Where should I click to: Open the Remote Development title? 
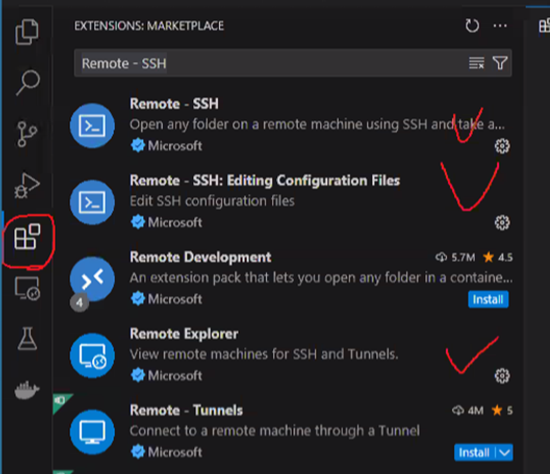(201, 257)
